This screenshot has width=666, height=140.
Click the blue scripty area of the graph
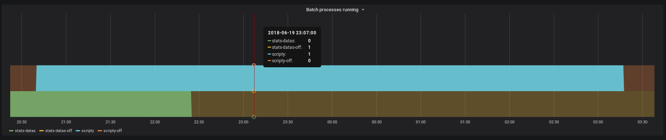pos(330,78)
